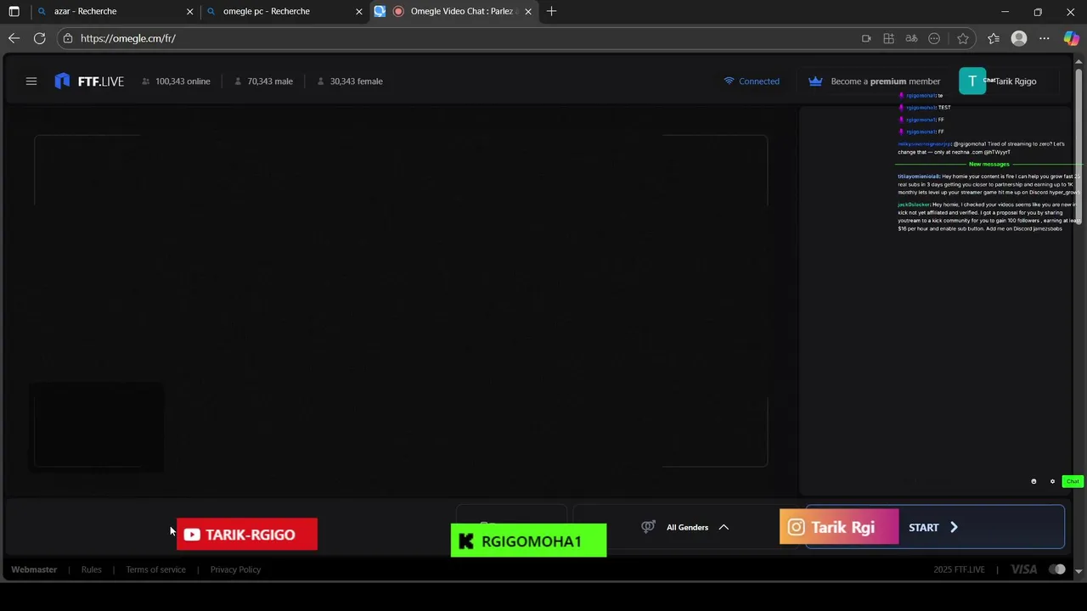Open the Webmaster footer link
Viewport: 1087px width, 611px height.
(x=34, y=569)
